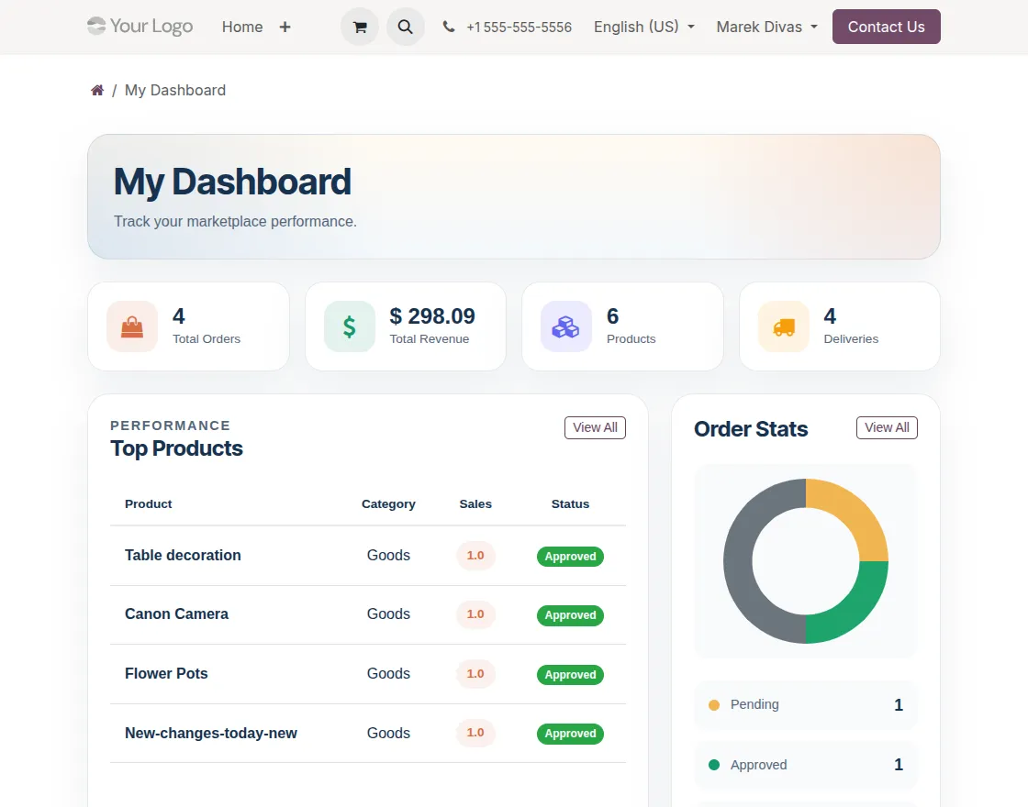
Task: Open the Marek Divas user dropdown
Action: coord(766,27)
